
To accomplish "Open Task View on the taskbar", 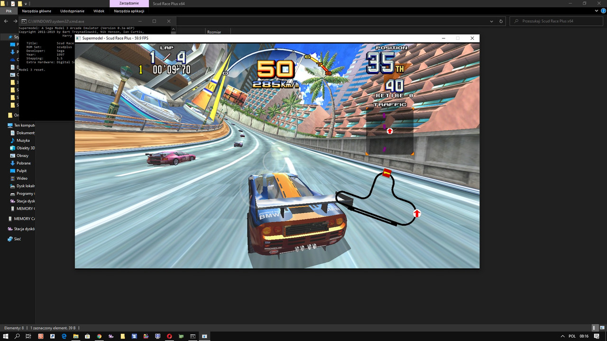I will pos(28,336).
